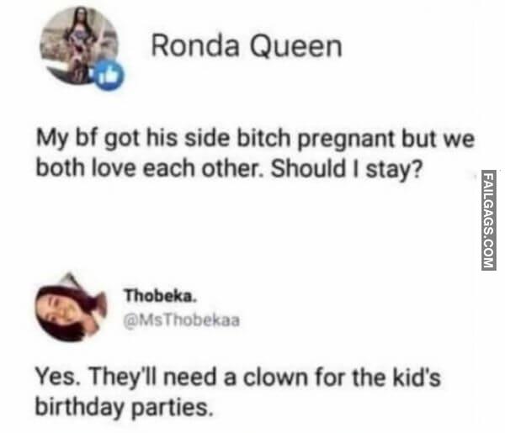The image size is (505, 433).
Task: Click the Ronda Queen name
Action: pos(247,46)
